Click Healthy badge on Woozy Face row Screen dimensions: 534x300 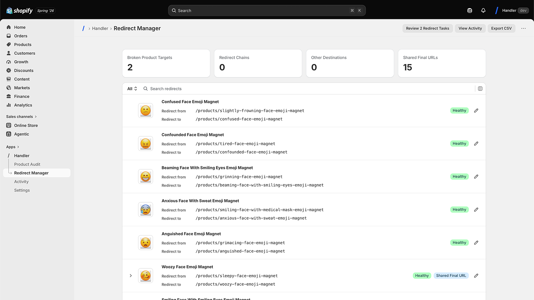[422, 276]
